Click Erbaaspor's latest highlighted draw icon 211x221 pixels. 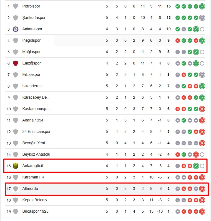[x=202, y=75]
